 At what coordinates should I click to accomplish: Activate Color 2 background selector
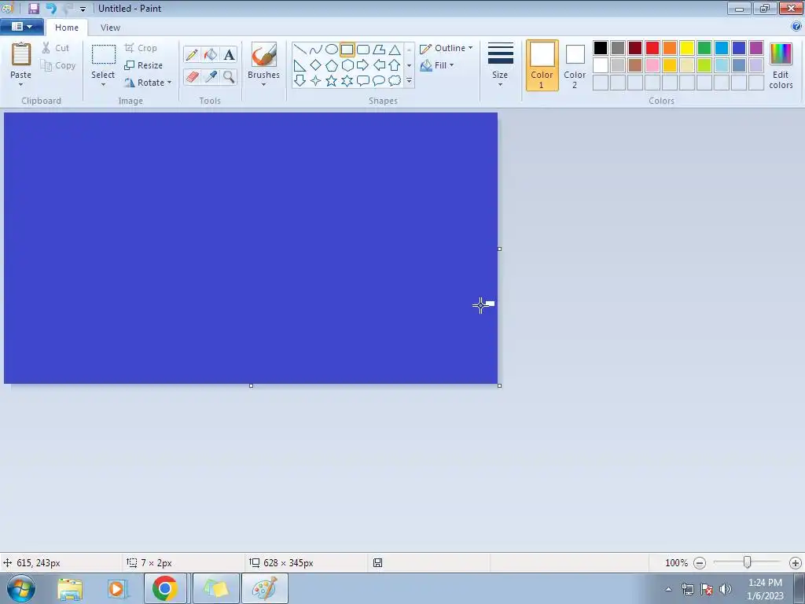(575, 66)
